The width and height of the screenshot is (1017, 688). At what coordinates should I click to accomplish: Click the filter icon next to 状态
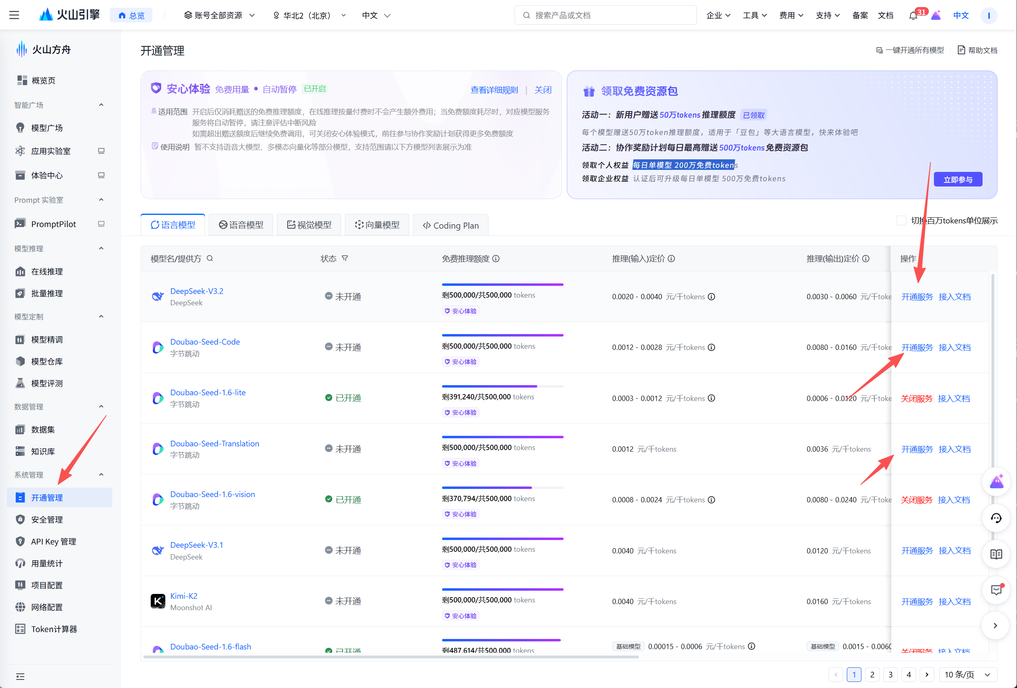345,258
